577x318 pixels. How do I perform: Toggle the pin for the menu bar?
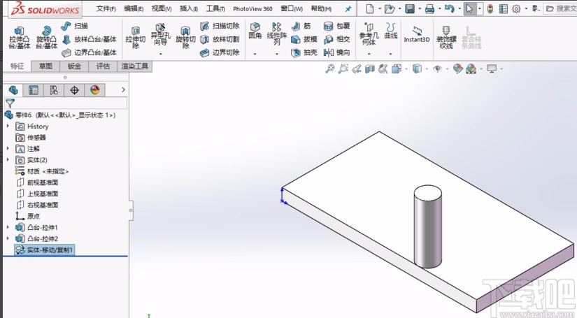click(349, 9)
